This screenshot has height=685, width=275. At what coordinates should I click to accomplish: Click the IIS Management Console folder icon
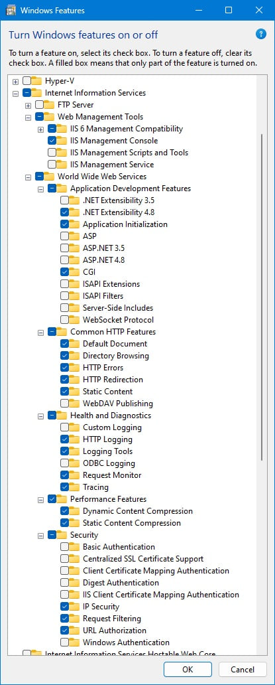coord(62,141)
